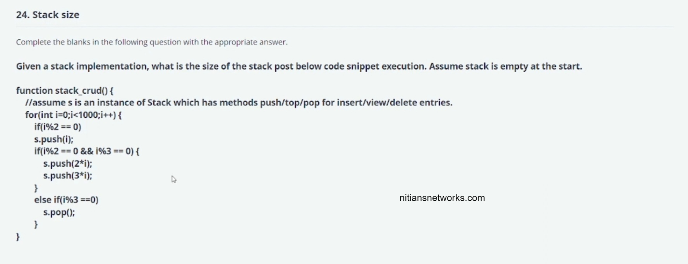Click the final closing brace of the function
Image resolution: width=688 pixels, height=264 pixels.
click(x=18, y=237)
